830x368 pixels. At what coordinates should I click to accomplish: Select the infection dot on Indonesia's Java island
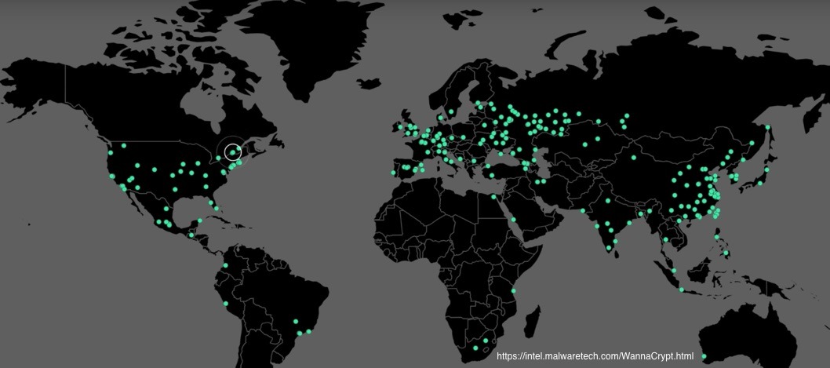(681, 290)
